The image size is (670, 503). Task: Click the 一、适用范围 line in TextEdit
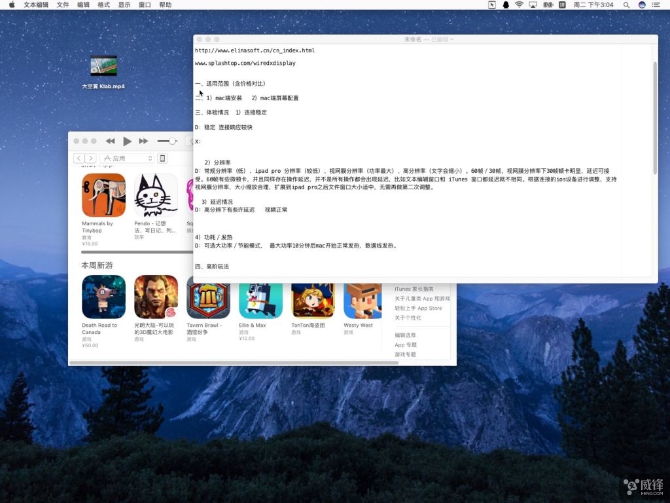pos(230,84)
